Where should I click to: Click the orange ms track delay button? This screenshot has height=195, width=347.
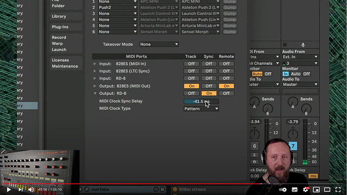313,176
